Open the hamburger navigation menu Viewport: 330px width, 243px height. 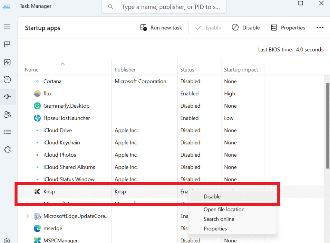[7, 27]
